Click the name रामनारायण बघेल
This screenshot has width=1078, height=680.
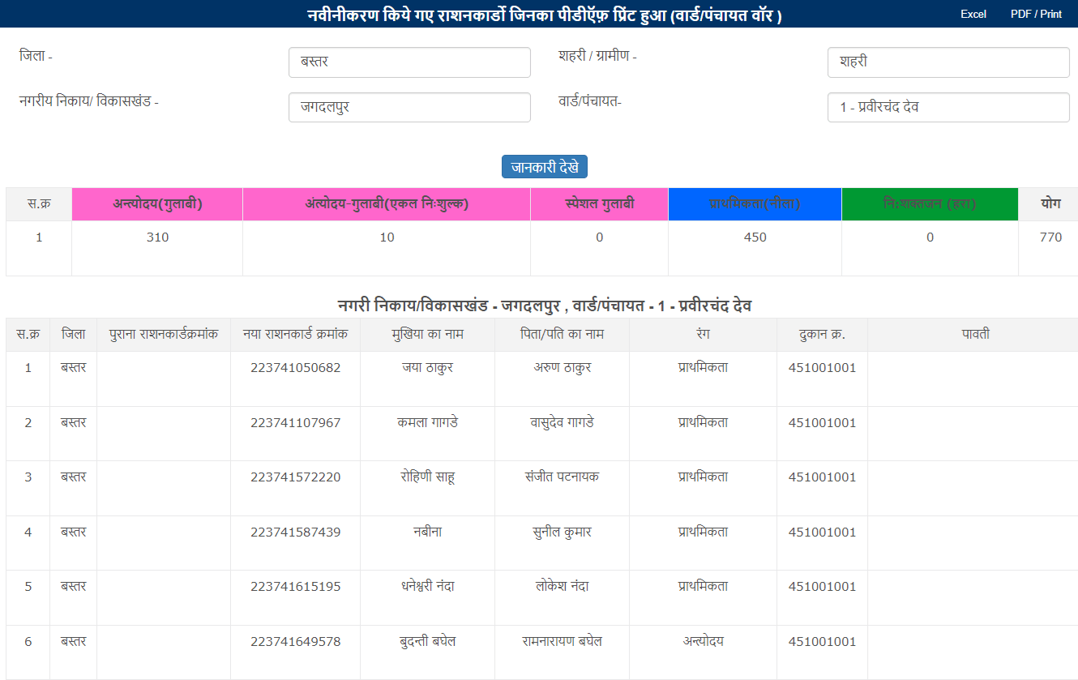(x=562, y=642)
